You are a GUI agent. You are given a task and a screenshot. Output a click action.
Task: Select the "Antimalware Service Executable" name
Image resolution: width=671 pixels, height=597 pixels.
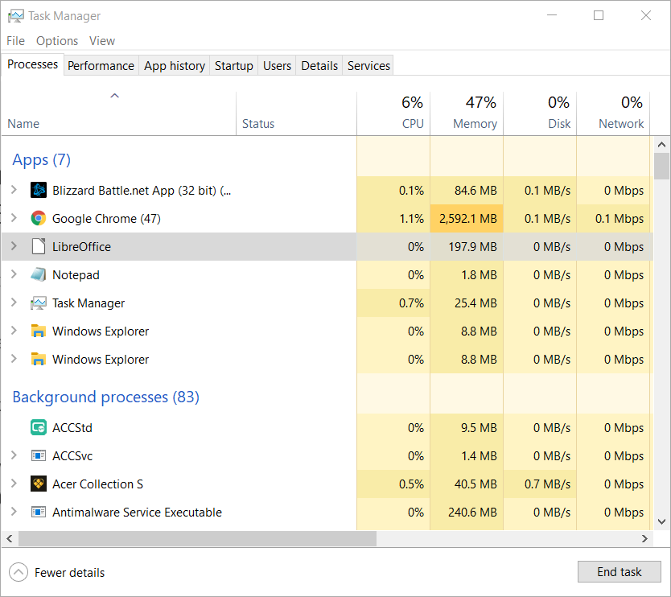click(x=137, y=513)
